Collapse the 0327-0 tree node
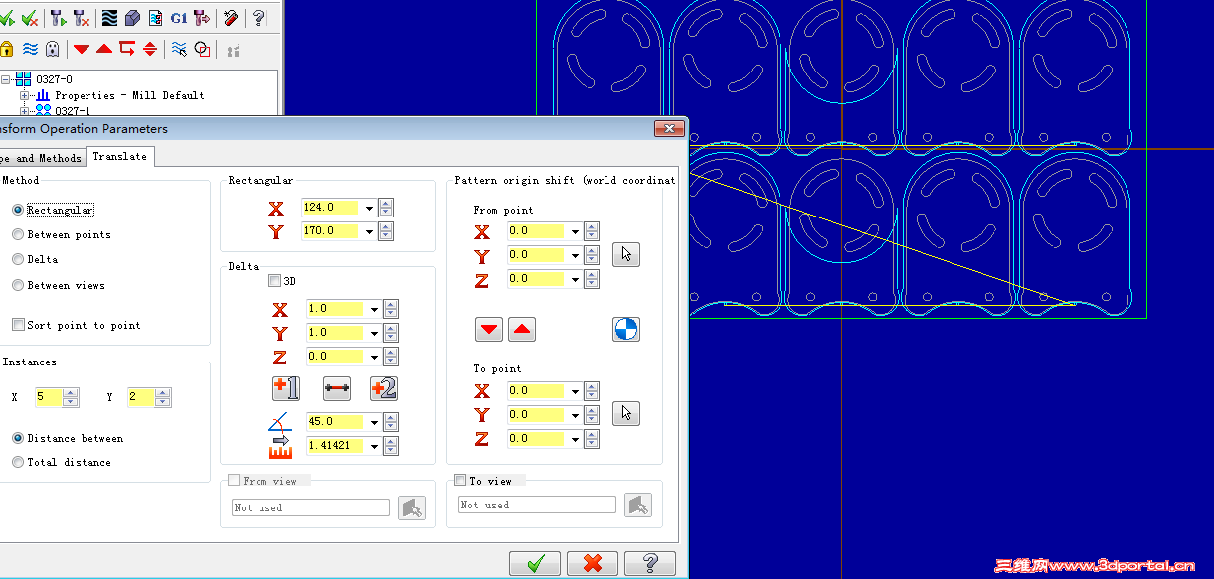The height and width of the screenshot is (579, 1214). 6,79
